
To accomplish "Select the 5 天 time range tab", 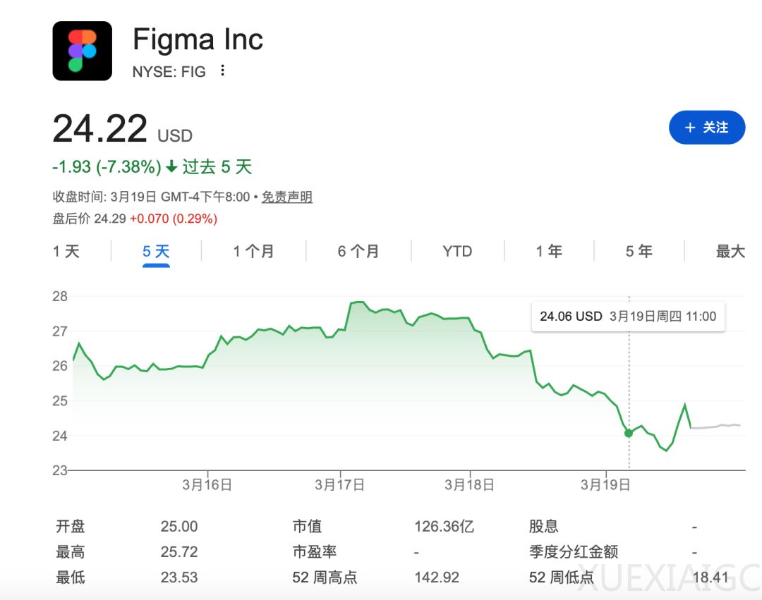I will (x=157, y=252).
